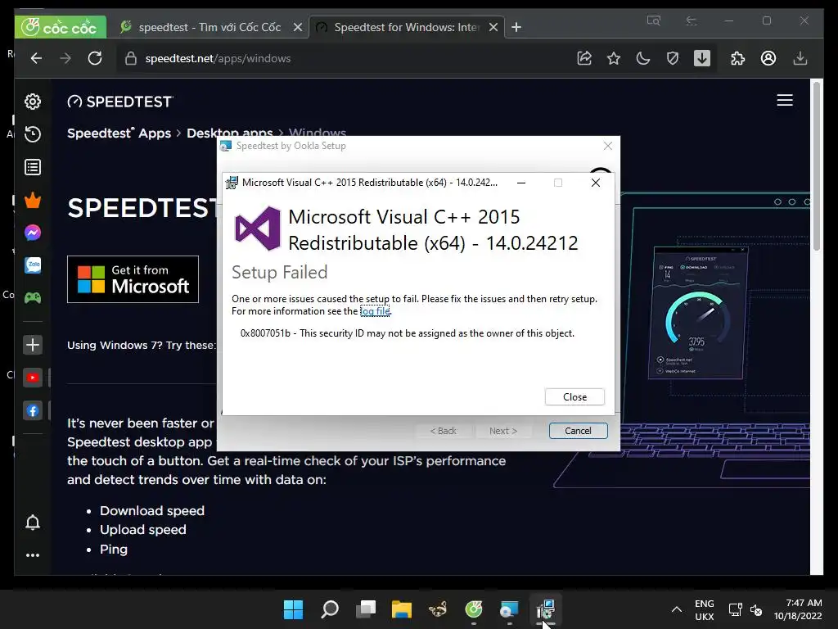Close the Speedtest by Ookla Setup window
Viewport: 838px width, 629px height.
coord(608,146)
